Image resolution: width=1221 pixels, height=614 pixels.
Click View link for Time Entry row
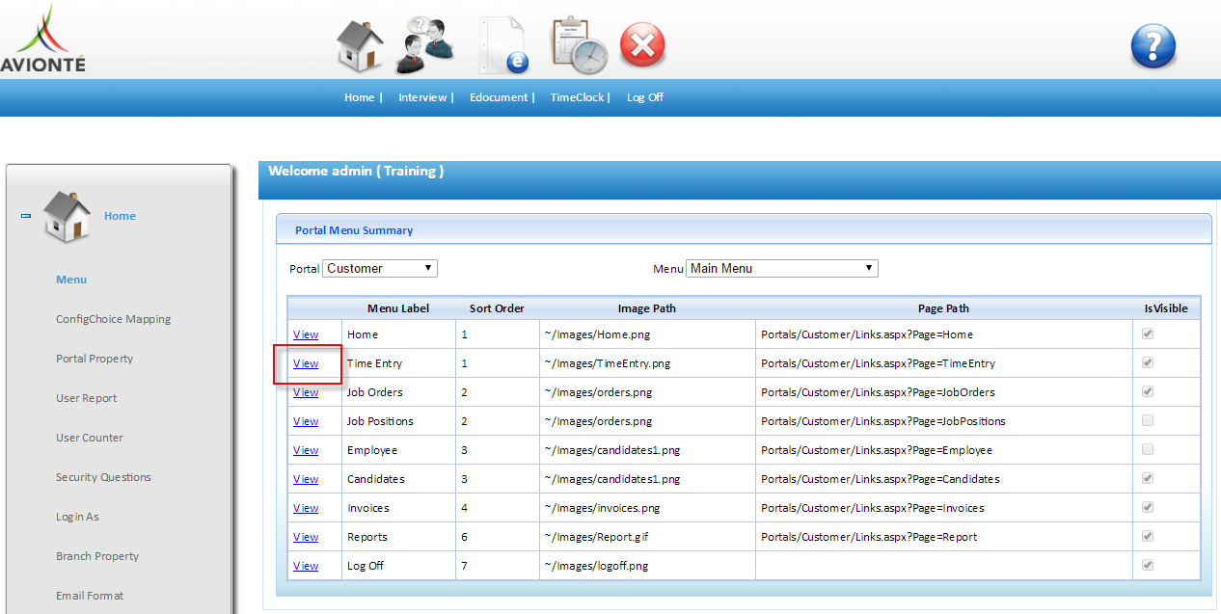click(x=306, y=363)
